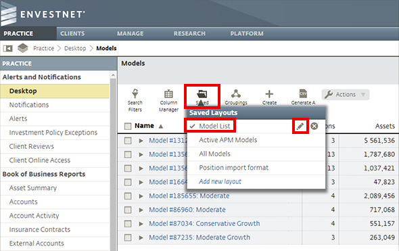Image resolution: width=399 pixels, height=251 pixels.
Task: Expand the row with assets 47,823
Action: (141, 182)
